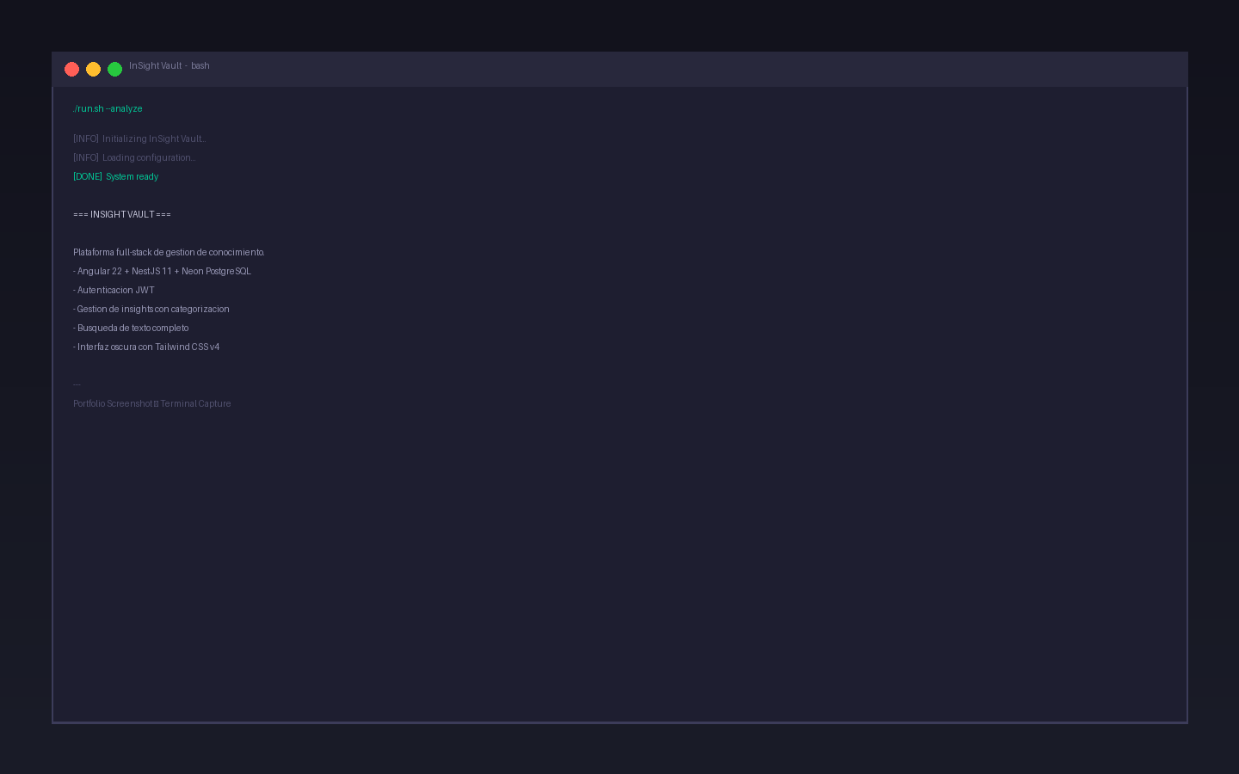Click the 'Portfolio Screenshot' footer text
The width and height of the screenshot is (1239, 774).
click(113, 403)
